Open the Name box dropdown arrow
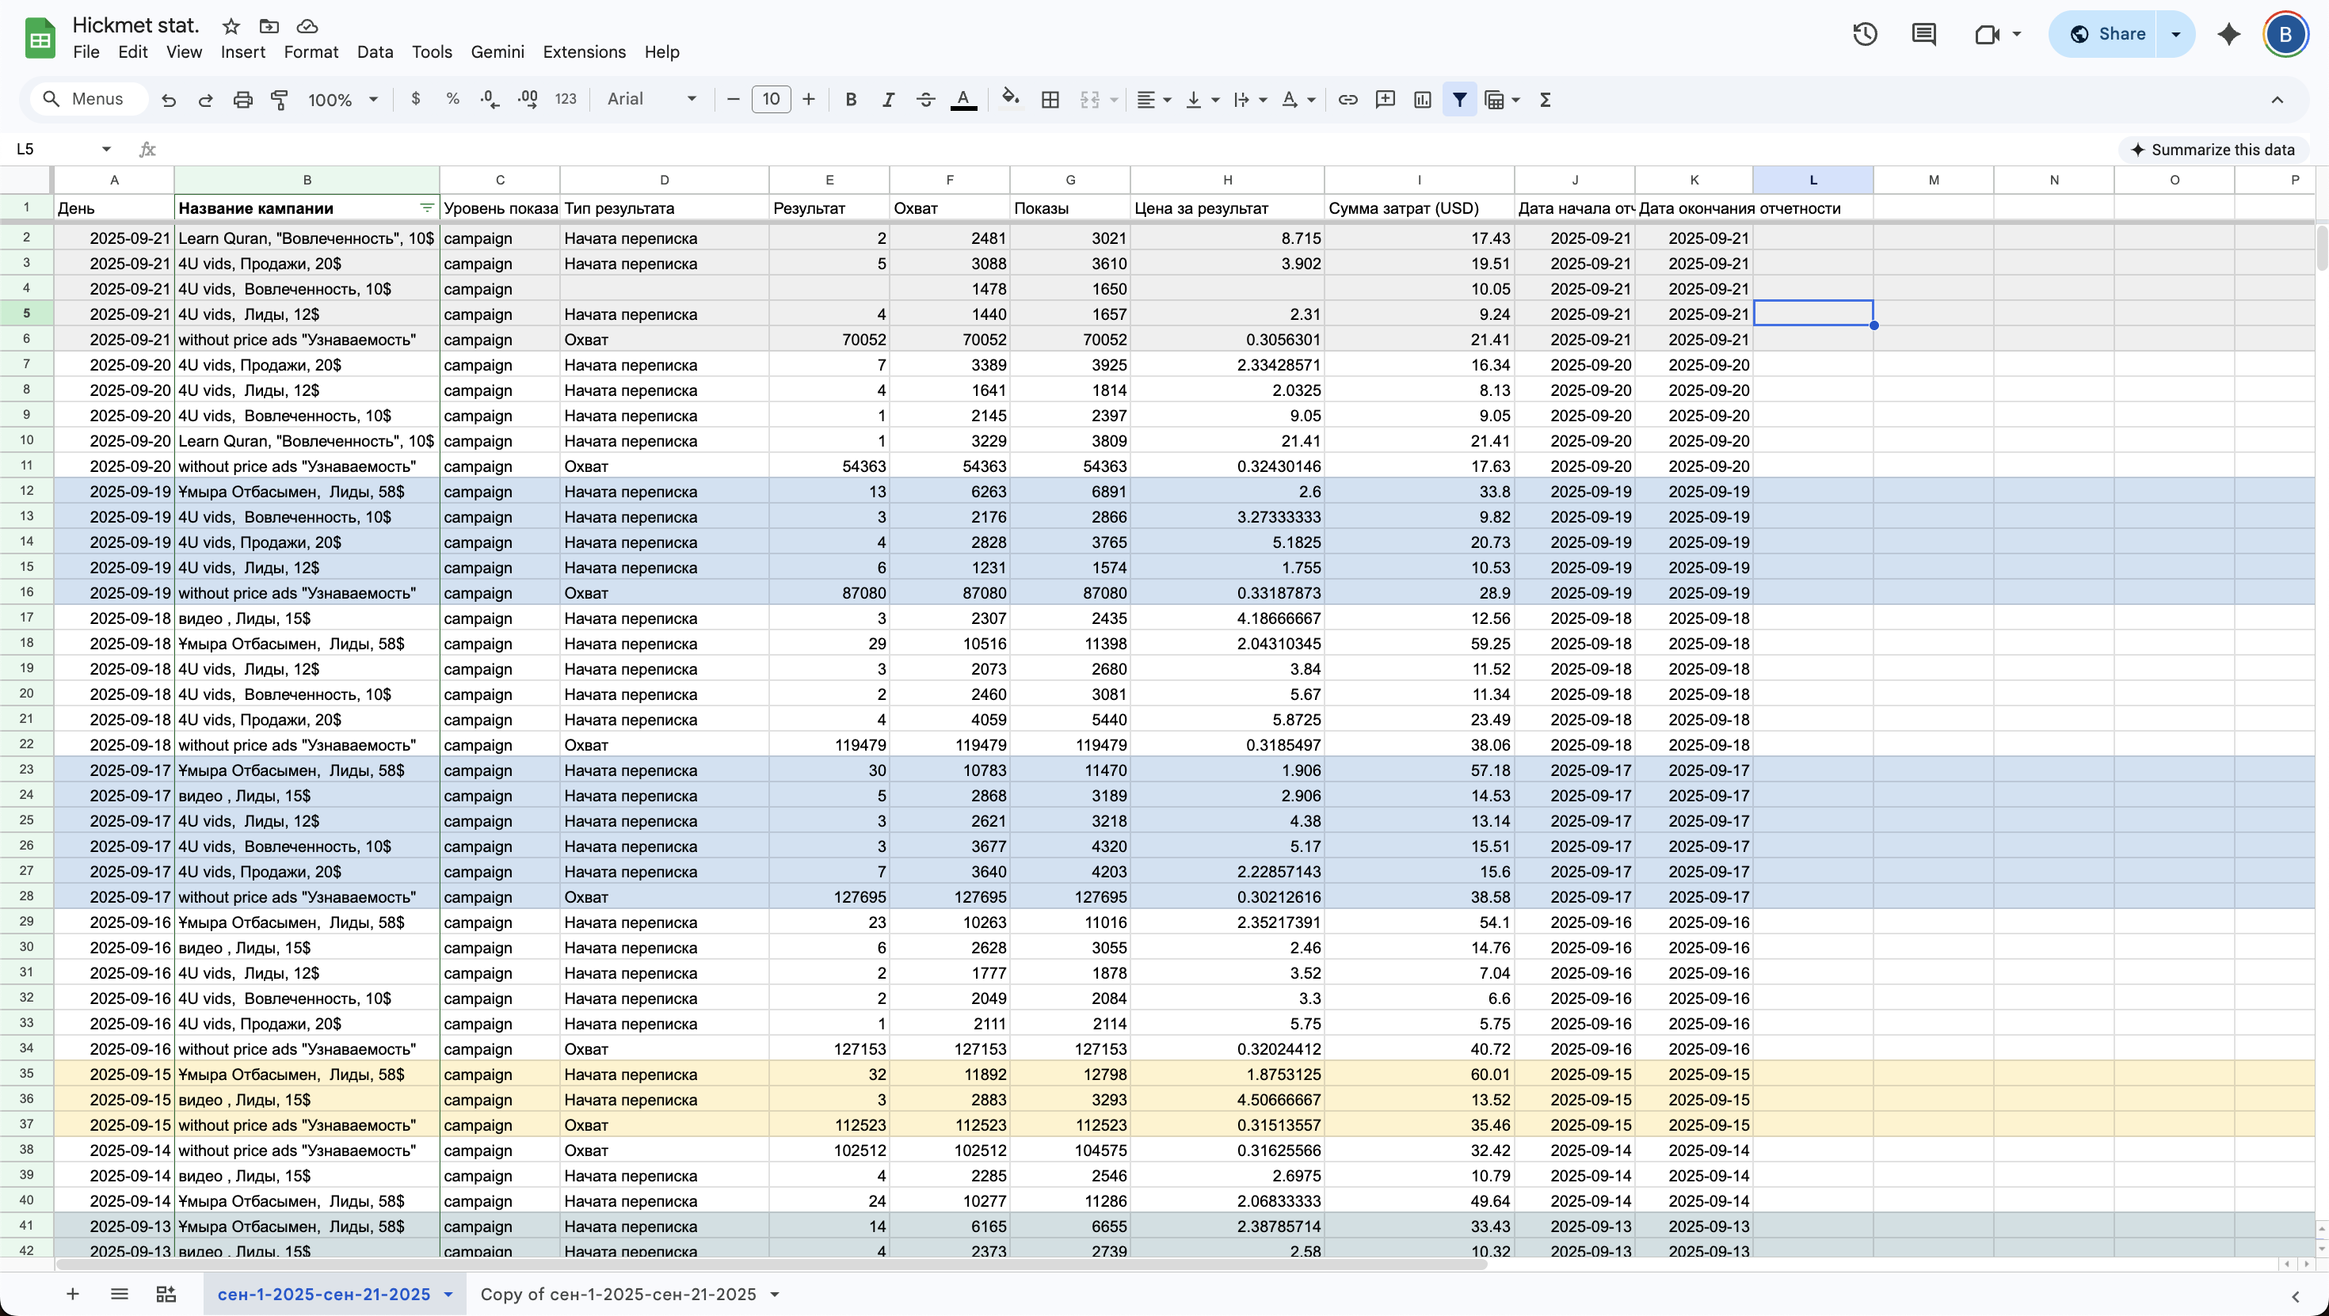The height and width of the screenshot is (1316, 2329). 107,149
